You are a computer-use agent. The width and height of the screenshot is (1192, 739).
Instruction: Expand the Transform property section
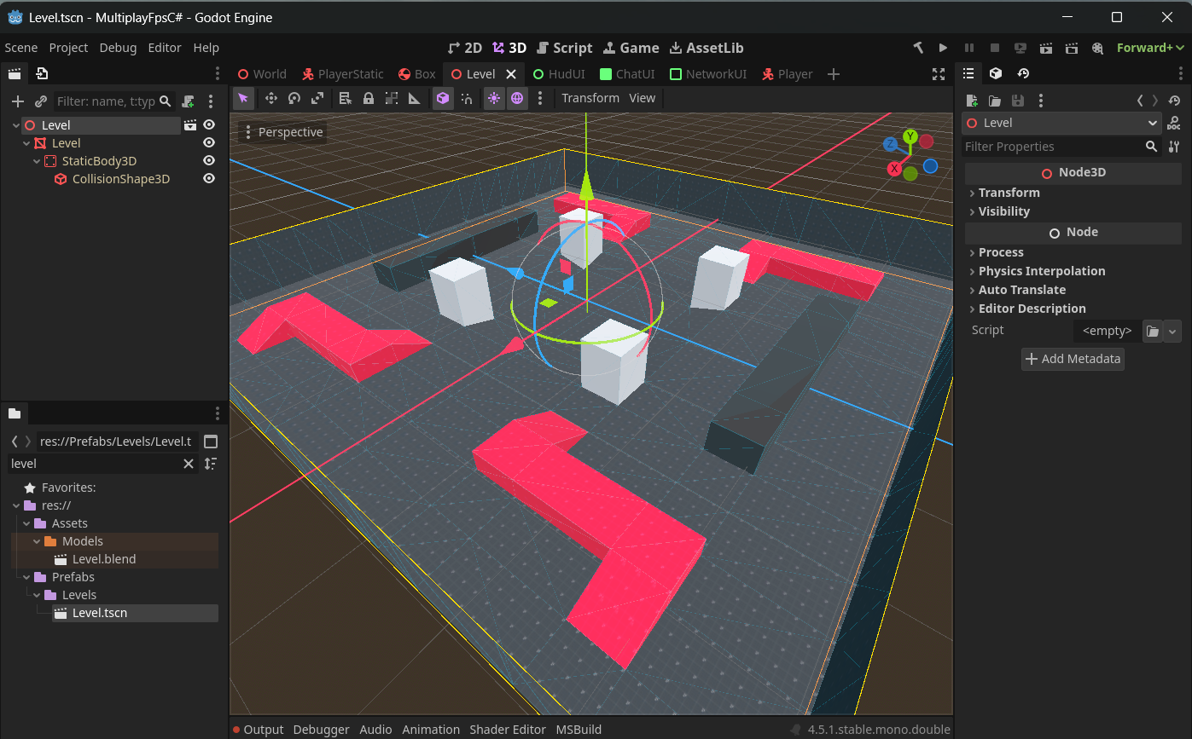click(x=1009, y=193)
